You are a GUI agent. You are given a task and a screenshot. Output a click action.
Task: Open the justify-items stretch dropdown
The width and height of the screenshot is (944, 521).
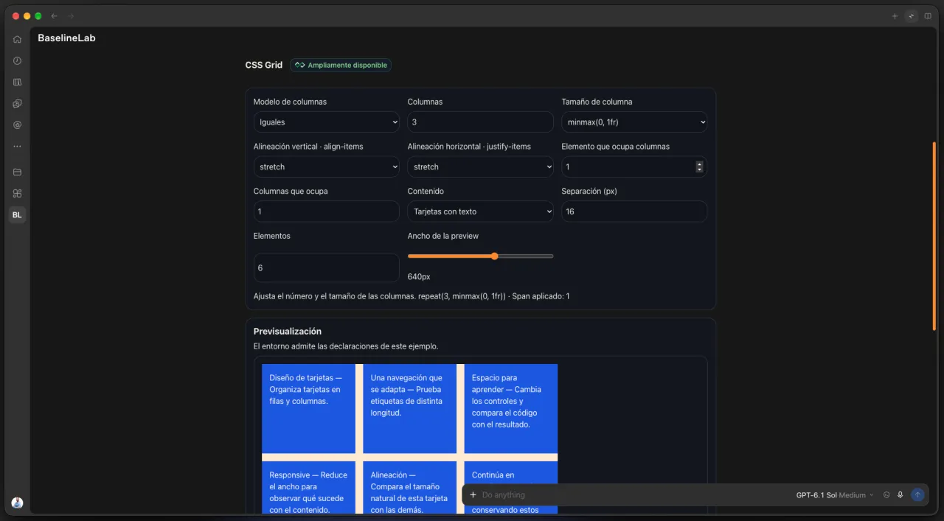(480, 167)
